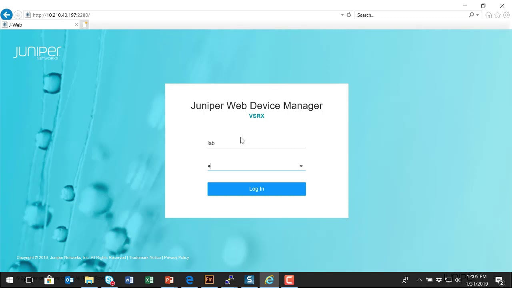Click the browser Search box
The height and width of the screenshot is (288, 512).
411,15
